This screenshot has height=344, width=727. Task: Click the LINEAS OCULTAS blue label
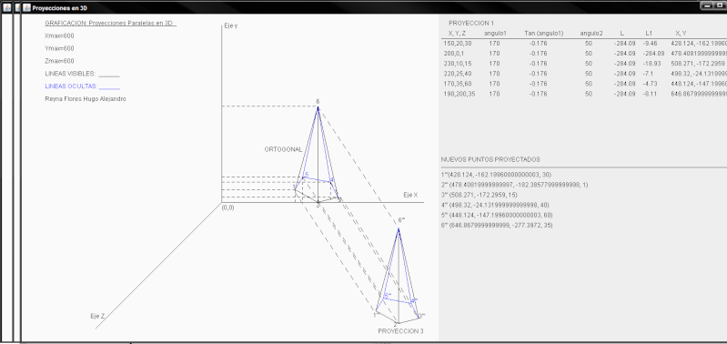[83, 86]
